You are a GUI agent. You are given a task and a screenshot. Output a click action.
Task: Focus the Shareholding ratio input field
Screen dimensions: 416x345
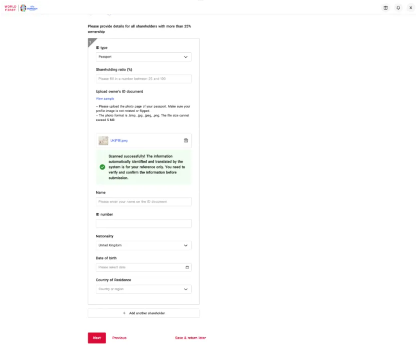coord(144,79)
